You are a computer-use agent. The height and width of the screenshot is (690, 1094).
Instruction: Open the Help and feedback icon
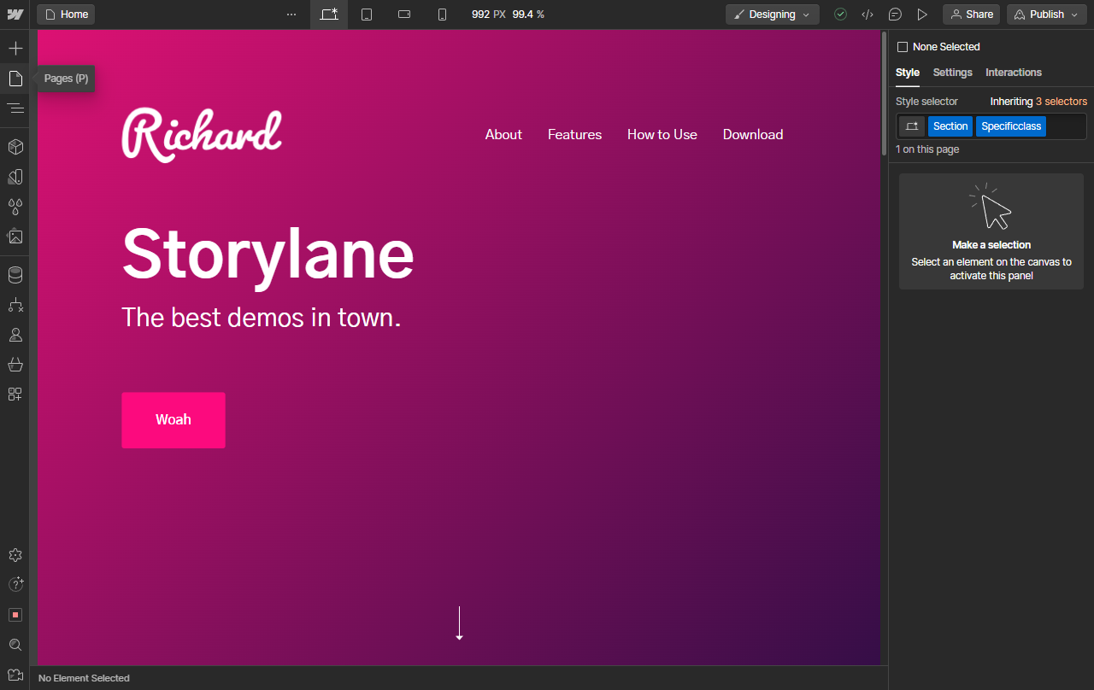pyautogui.click(x=15, y=585)
